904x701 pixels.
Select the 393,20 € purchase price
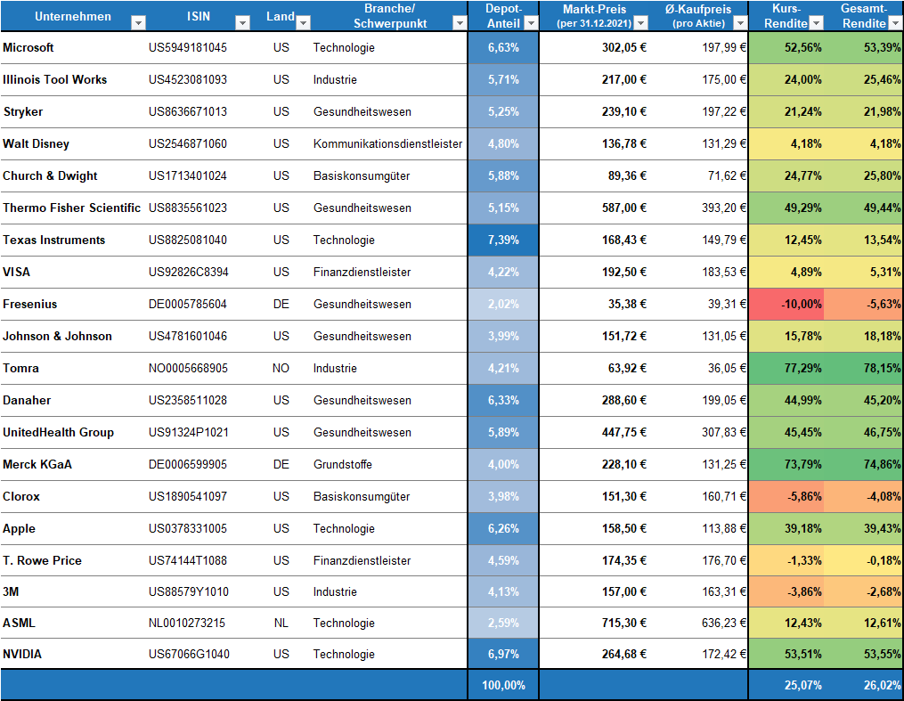[724, 208]
